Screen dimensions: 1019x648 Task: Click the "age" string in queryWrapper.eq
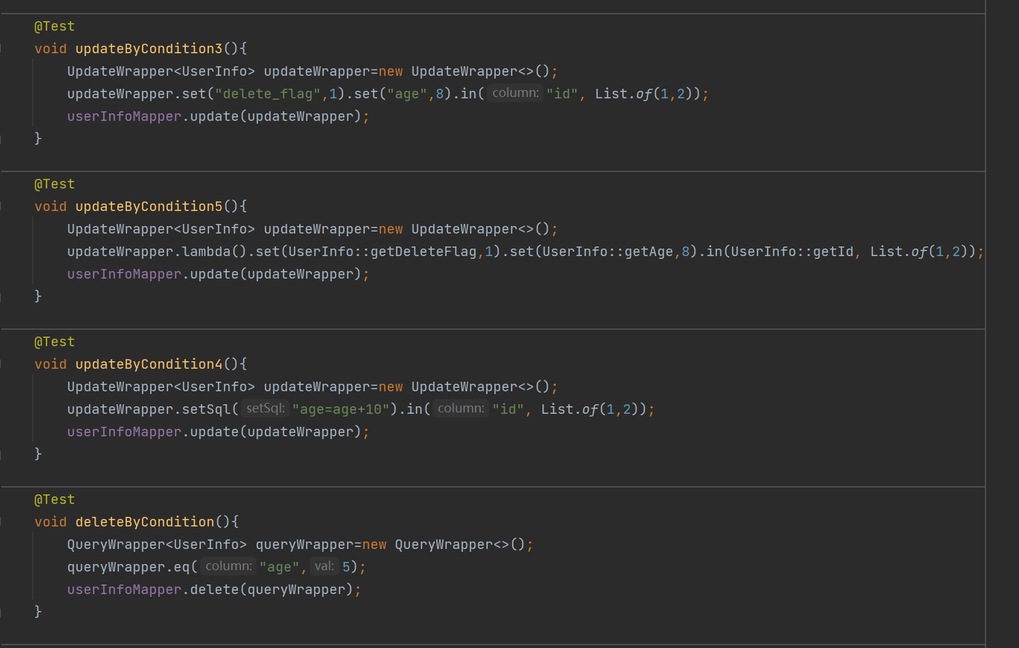[x=279, y=567]
